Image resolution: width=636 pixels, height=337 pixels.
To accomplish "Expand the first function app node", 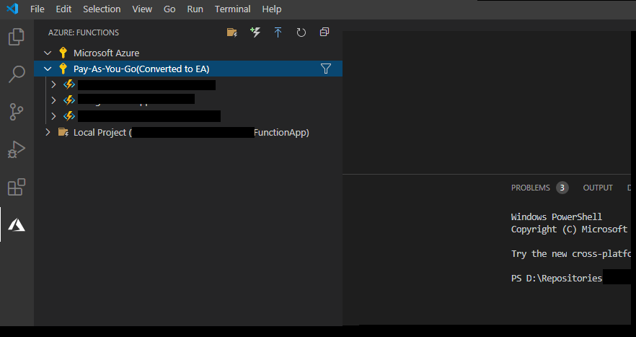I will [53, 84].
